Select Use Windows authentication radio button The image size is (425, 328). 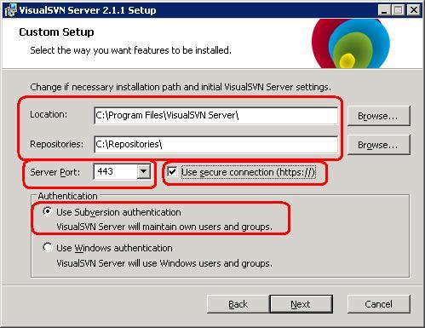click(x=48, y=247)
